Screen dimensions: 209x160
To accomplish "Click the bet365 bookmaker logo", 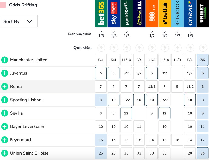I will [101, 14].
